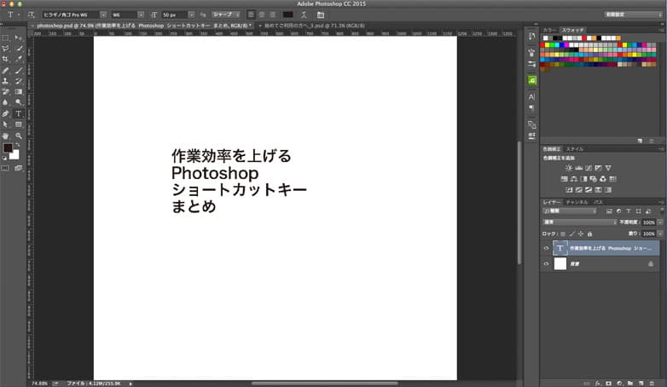
Task: Switch to the チャンネル panel tab
Action: [x=577, y=202]
